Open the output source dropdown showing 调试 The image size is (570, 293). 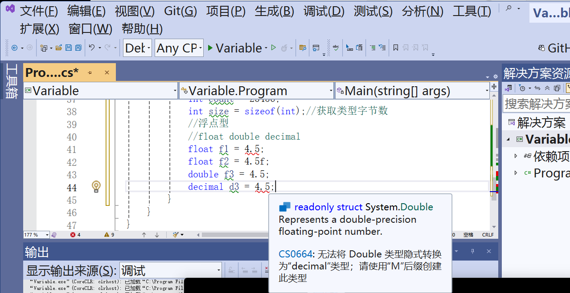point(171,270)
